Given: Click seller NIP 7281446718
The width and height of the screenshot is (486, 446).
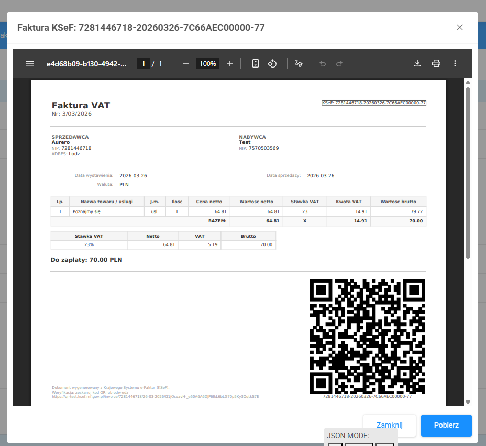Looking at the screenshot, I should click(76, 148).
